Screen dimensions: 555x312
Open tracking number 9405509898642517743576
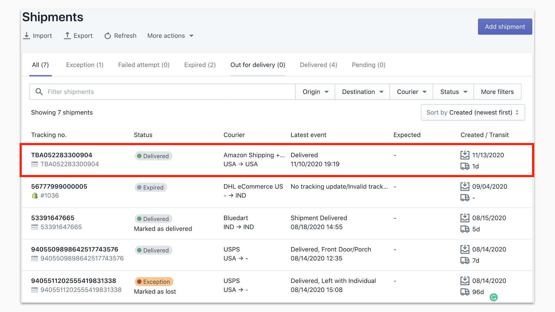[75, 249]
